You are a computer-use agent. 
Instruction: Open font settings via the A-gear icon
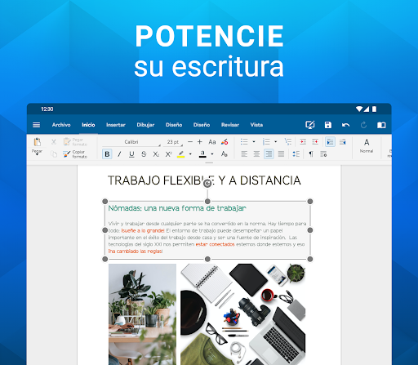(x=225, y=154)
